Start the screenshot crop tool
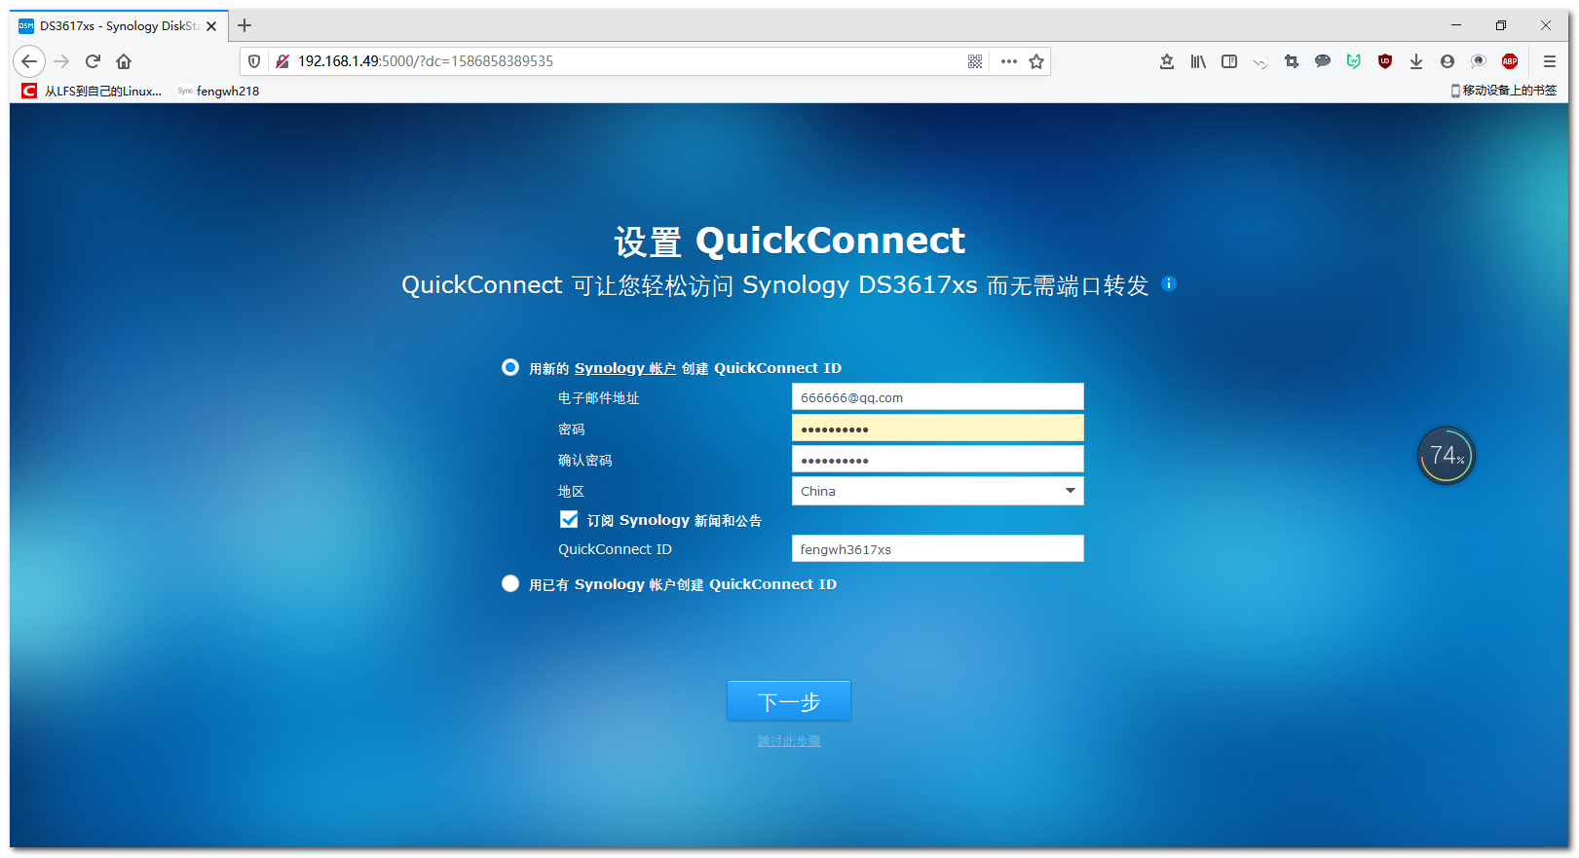The image size is (1579, 858). (x=1292, y=61)
